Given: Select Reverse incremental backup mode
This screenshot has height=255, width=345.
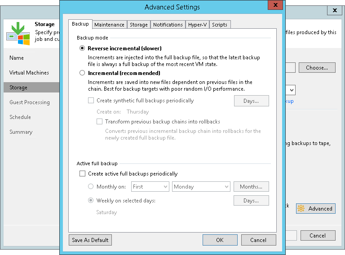Looking at the screenshot, I should pos(82,48).
